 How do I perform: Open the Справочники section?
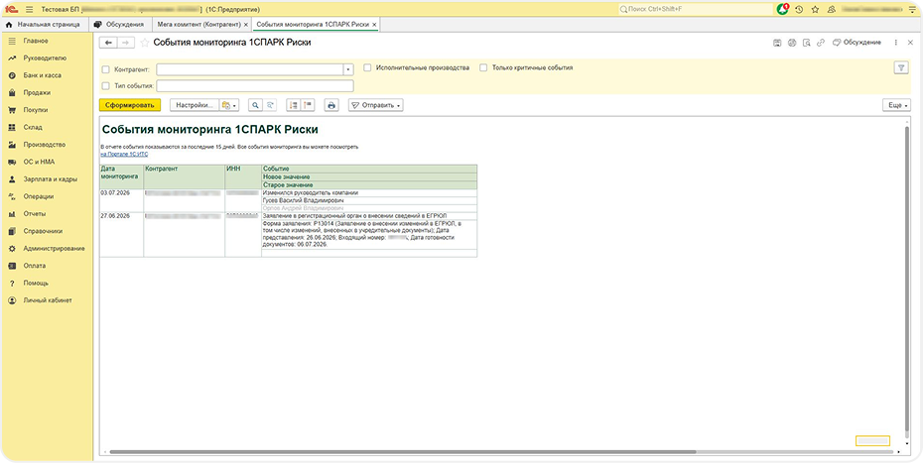(43, 231)
